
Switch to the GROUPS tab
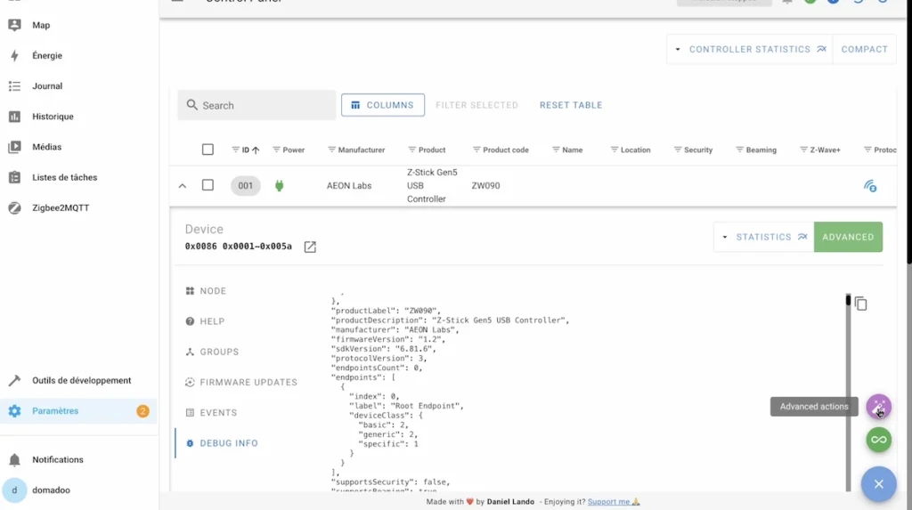[x=219, y=352]
